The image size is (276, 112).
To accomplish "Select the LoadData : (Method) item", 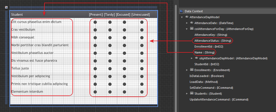I will (204, 82).
